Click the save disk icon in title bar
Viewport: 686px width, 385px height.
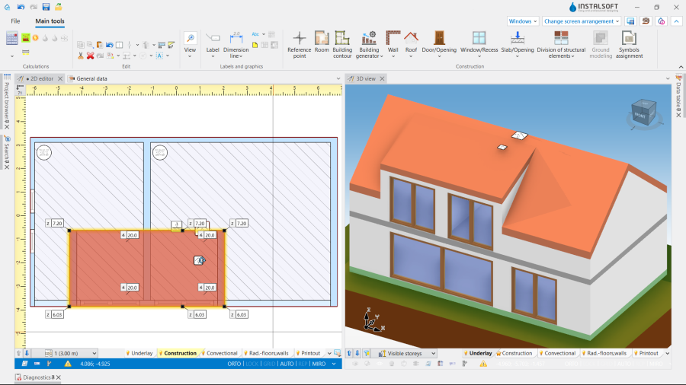tap(46, 7)
